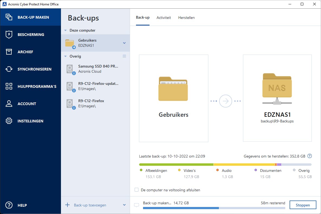Click the R9-C12-Firefox-updat disk icon
Image resolution: width=321 pixels, height=214 pixels.
[x=70, y=86]
